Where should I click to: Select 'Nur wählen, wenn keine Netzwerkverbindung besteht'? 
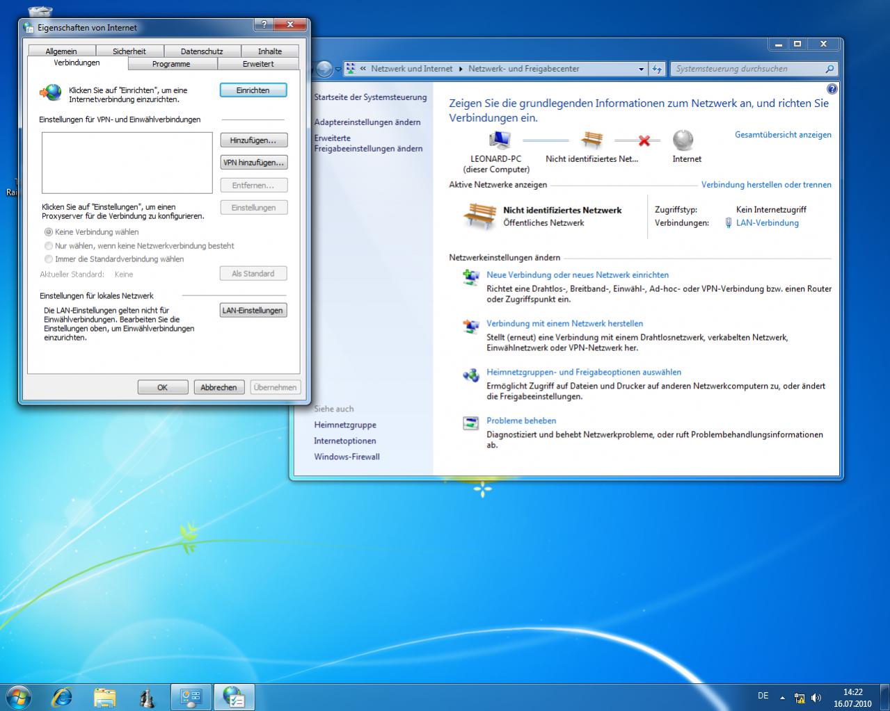coord(49,245)
